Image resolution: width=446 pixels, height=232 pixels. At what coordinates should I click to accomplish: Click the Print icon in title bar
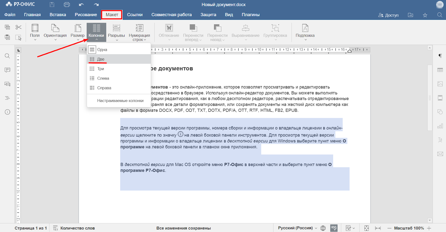[67, 4]
